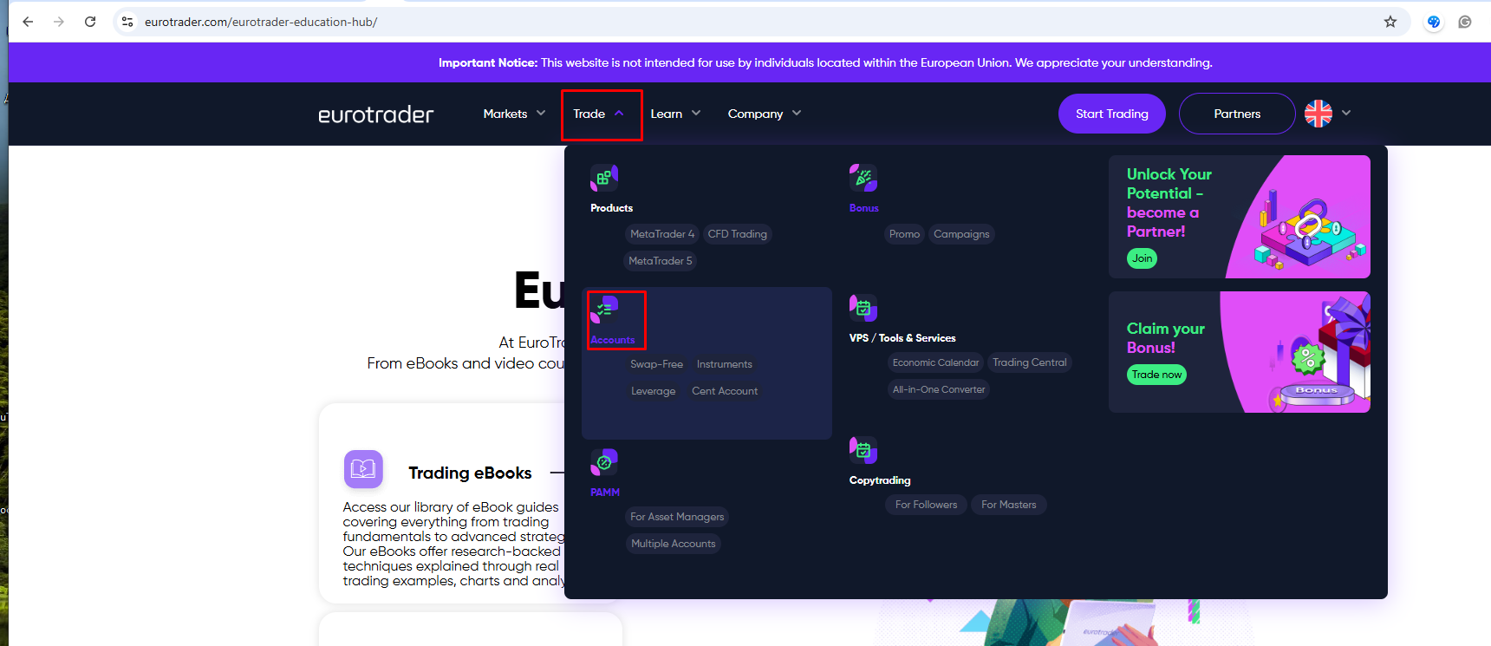
Task: Collapse the Trade menu
Action: pyautogui.click(x=599, y=114)
